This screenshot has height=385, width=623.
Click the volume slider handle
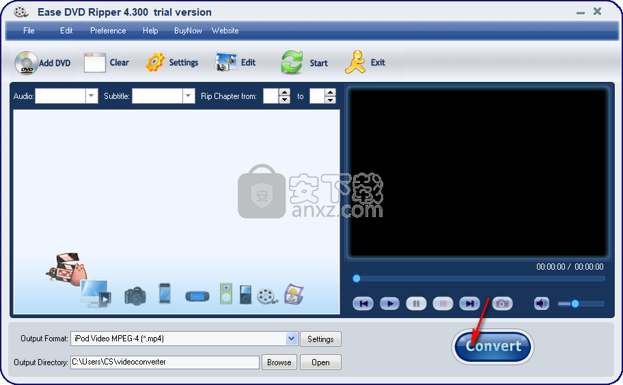[575, 304]
